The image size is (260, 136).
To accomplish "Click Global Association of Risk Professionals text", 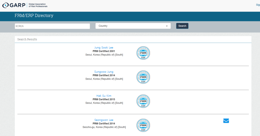I will click(x=38, y=5).
